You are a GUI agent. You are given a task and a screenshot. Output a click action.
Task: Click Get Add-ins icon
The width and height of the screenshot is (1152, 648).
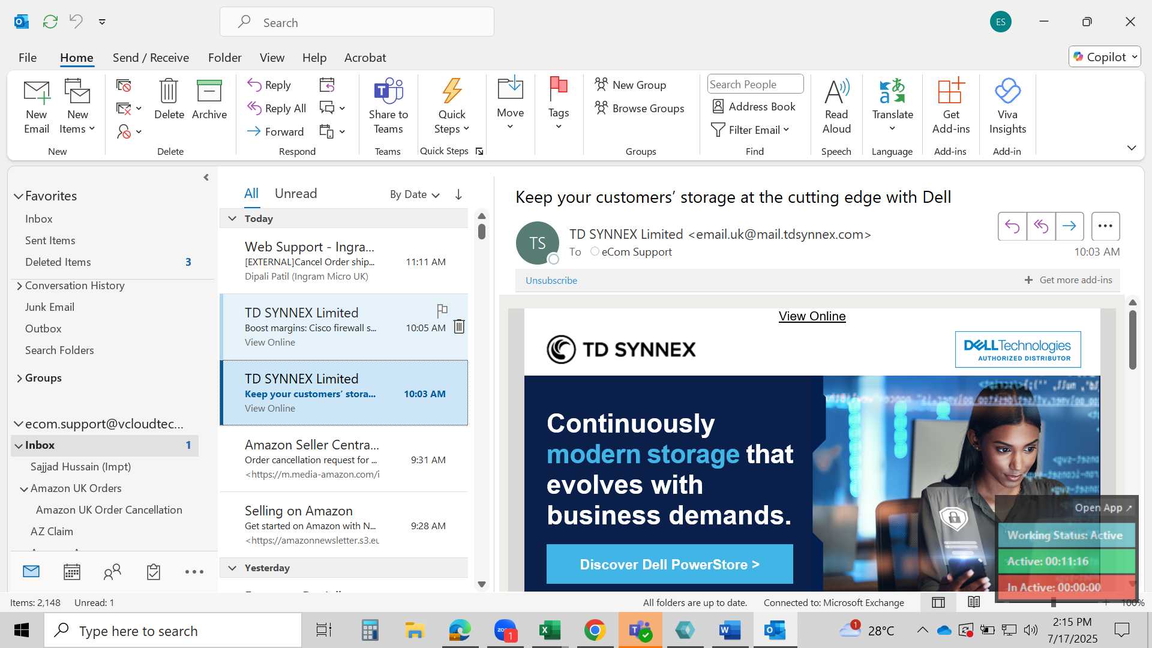click(951, 91)
